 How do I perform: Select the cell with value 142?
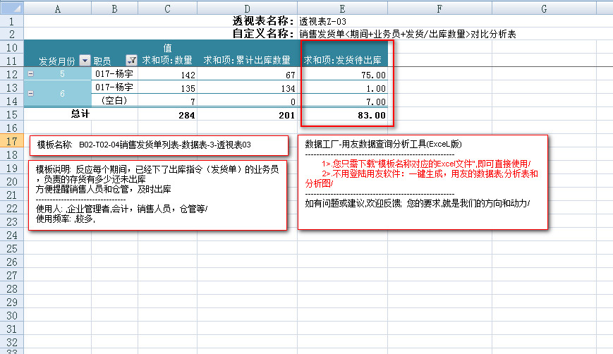(x=168, y=74)
